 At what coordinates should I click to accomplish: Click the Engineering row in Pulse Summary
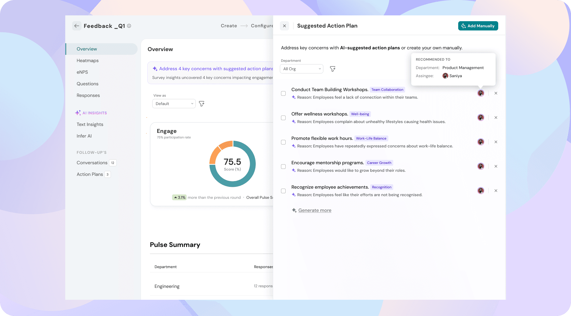pos(211,286)
